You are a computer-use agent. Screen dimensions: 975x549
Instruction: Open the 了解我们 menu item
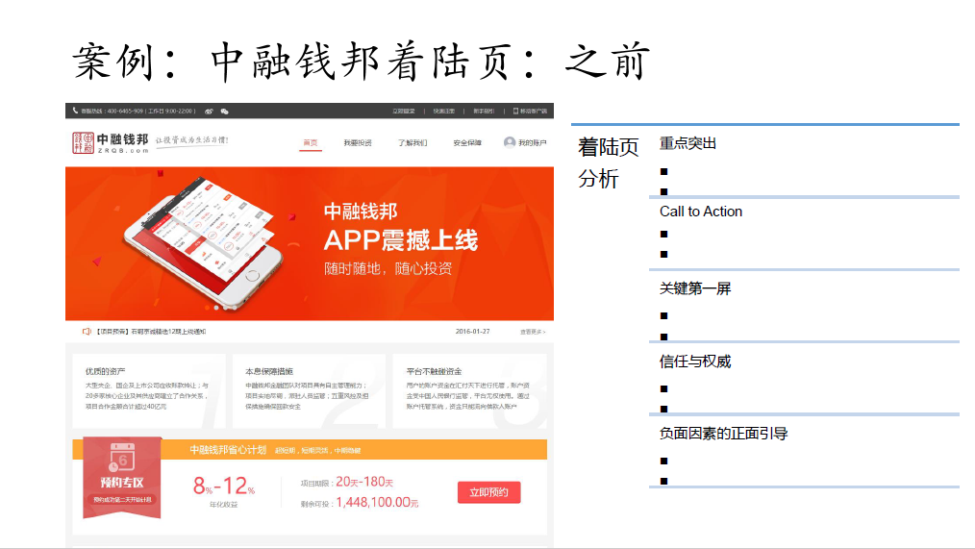(412, 142)
